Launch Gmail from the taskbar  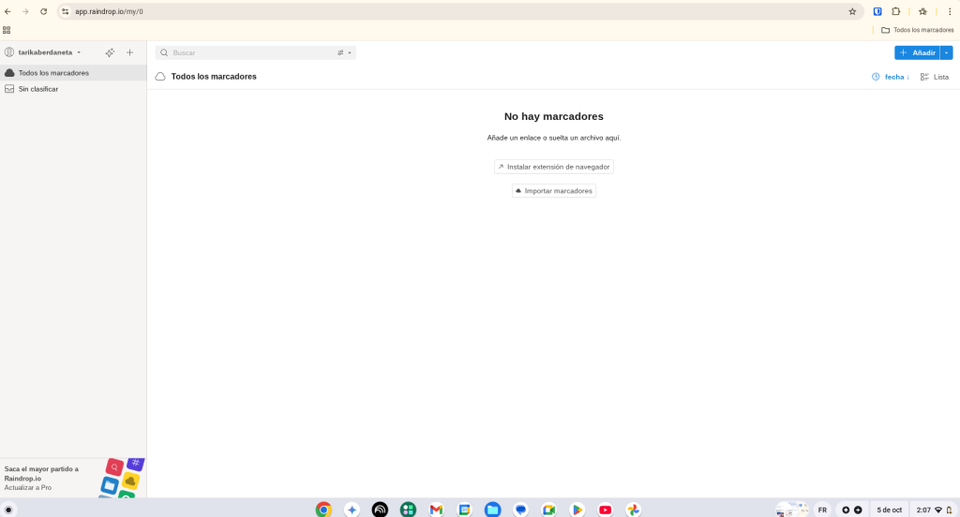(436, 510)
